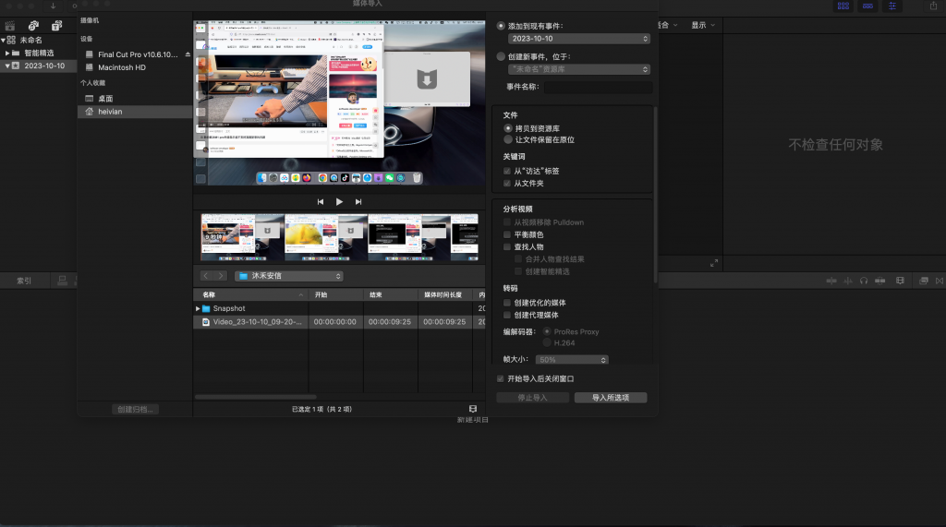
Task: Expand viewer with the fullscreen arrows icon
Action: click(714, 264)
